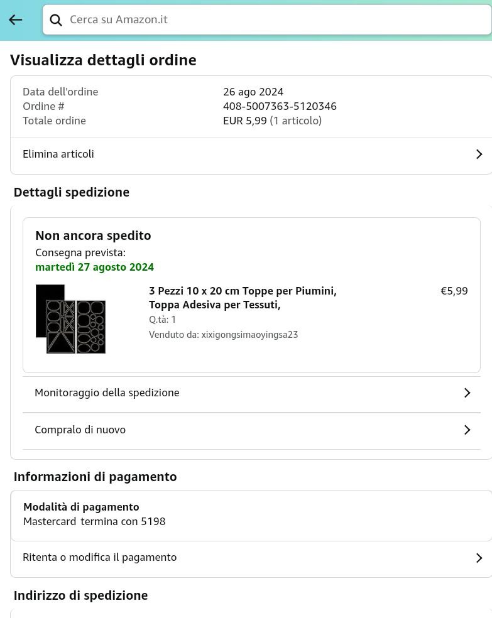
Task: Click the chevron beside Monitoraggio della spedizione
Action: [x=467, y=393]
